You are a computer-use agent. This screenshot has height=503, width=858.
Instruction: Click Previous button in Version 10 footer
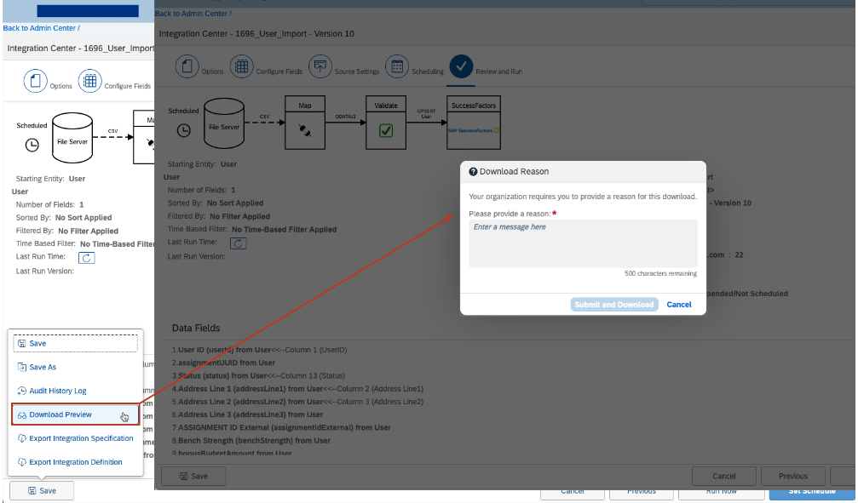[x=793, y=477]
